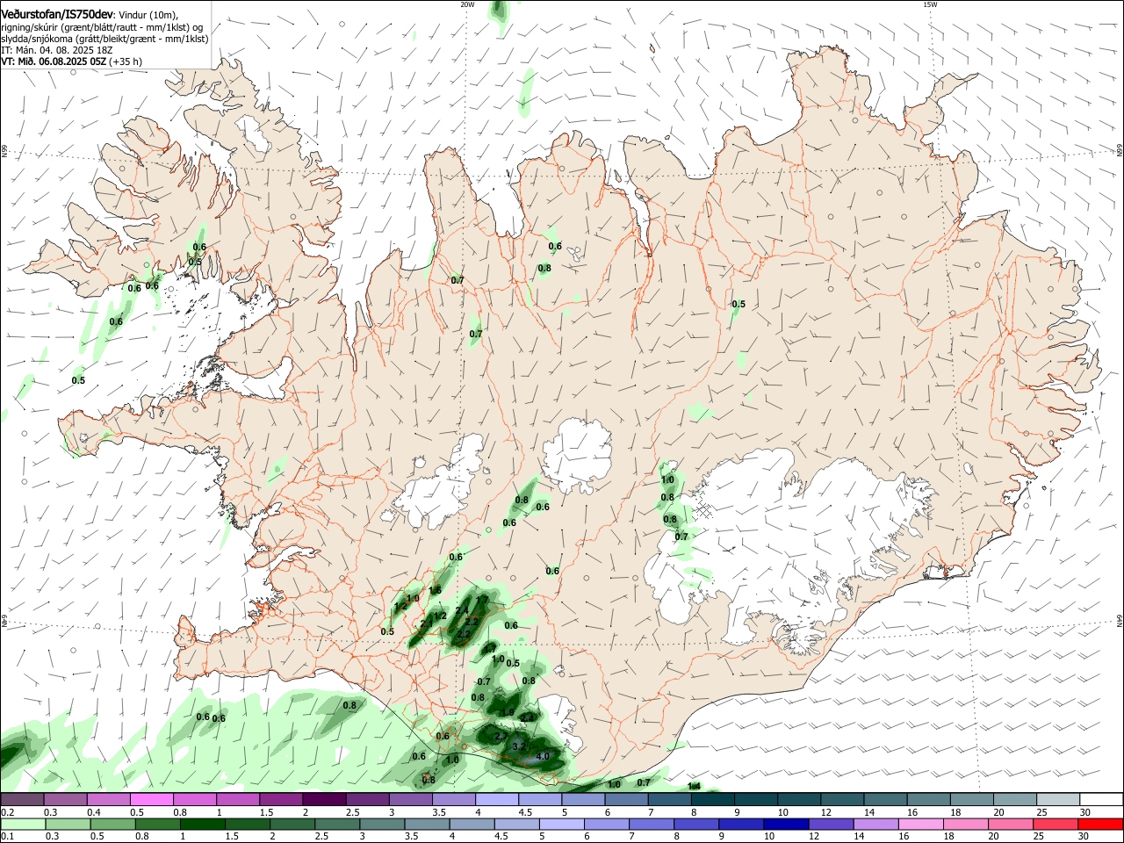The width and height of the screenshot is (1124, 843).
Task: Click the '4.0' precipitation value on the south coast
Action: [x=543, y=756]
